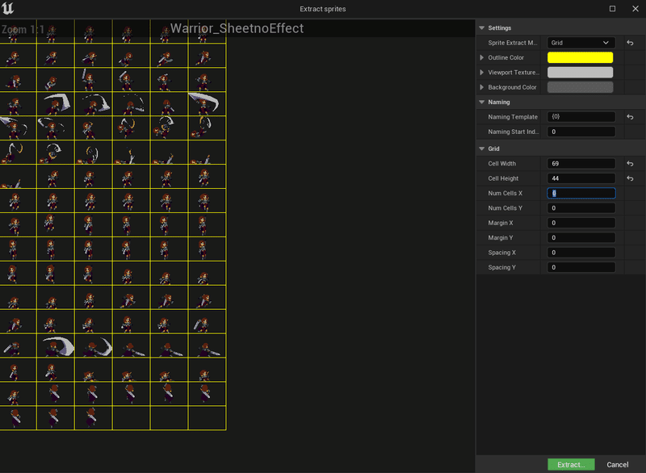Click the Extract button

point(570,463)
